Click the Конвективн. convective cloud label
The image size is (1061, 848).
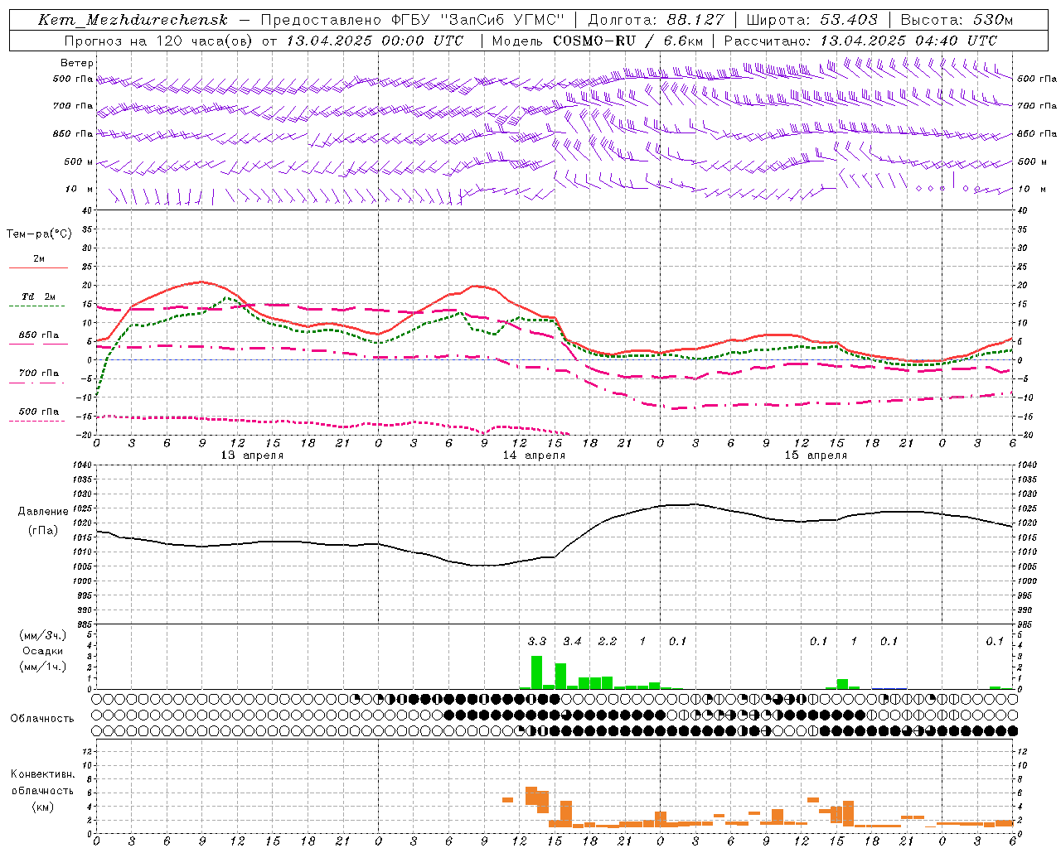tap(42, 774)
